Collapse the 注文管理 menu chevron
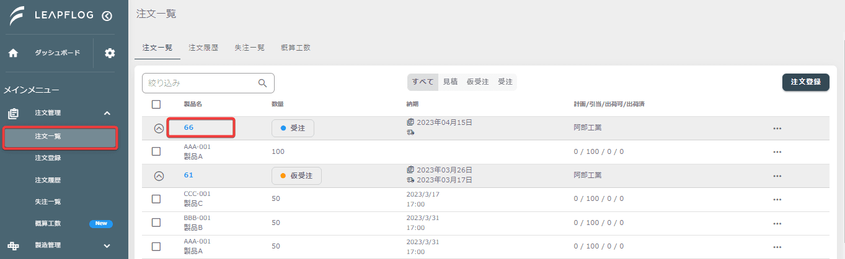This screenshot has height=259, width=845. pos(107,113)
